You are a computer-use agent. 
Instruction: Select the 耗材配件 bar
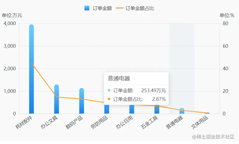[x=31, y=69]
